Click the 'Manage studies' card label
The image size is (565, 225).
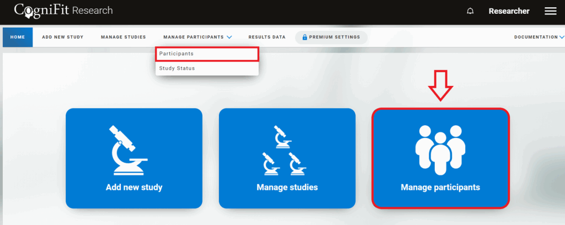tap(287, 187)
